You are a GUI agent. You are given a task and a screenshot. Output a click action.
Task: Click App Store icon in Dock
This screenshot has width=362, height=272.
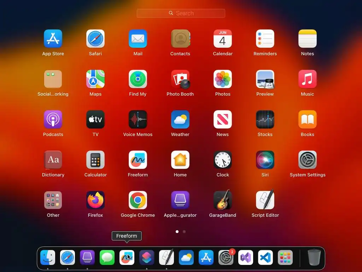[206, 257]
